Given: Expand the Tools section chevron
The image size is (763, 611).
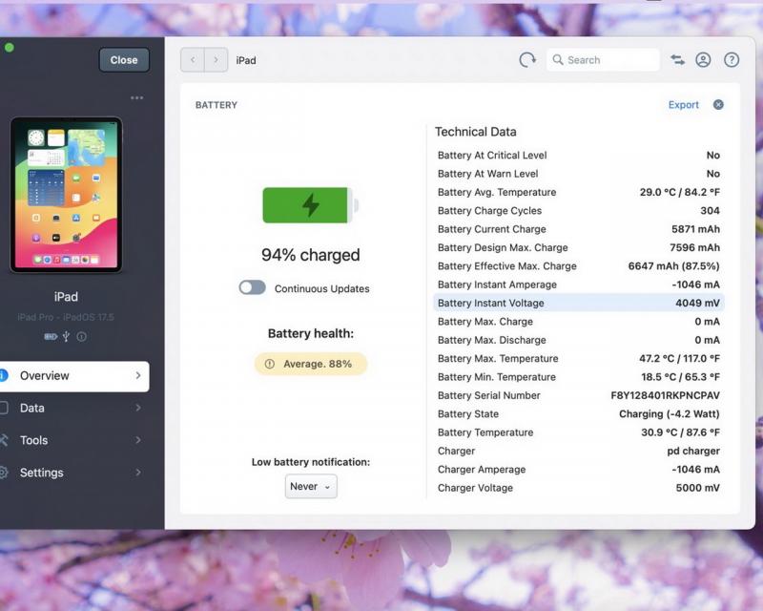Looking at the screenshot, I should click(x=138, y=440).
